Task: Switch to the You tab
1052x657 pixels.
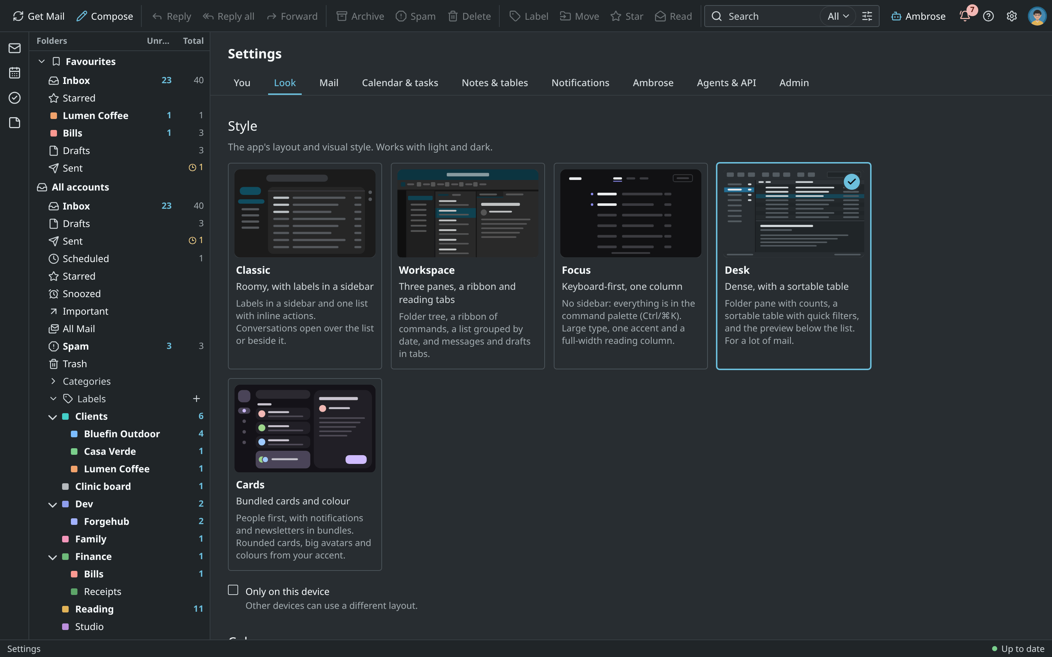Action: 242,82
